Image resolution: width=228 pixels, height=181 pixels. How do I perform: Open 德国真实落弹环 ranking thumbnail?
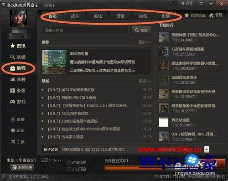point(164,80)
